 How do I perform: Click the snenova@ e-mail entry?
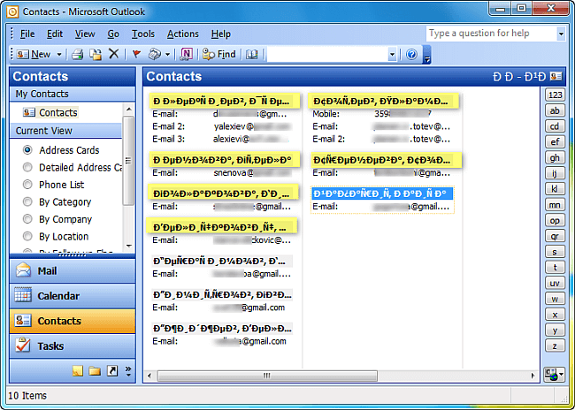252,172
